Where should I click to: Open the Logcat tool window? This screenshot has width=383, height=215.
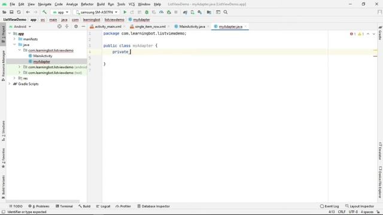tap(103, 206)
